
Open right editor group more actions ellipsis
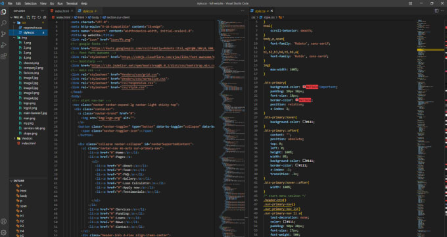coord(443,11)
